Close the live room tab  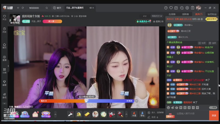pos(93,8)
